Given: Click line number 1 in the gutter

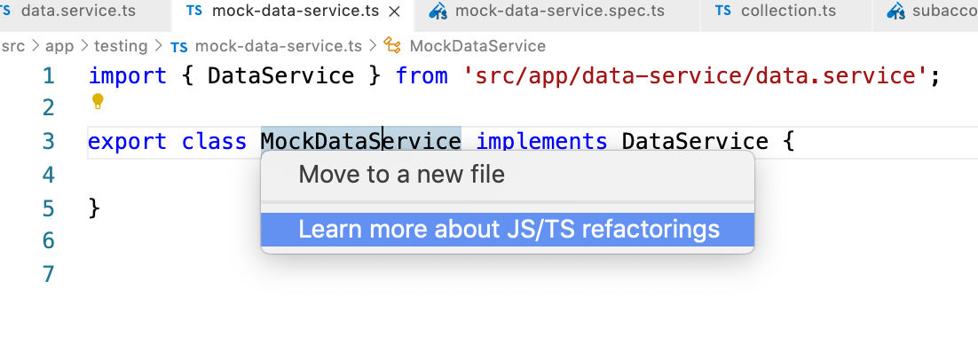Looking at the screenshot, I should pos(49,76).
